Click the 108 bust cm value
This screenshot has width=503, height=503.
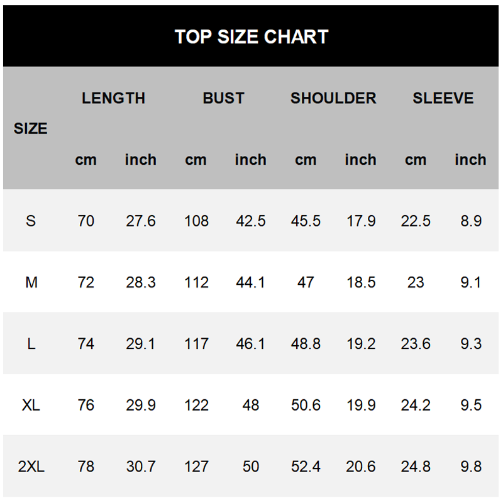pyautogui.click(x=196, y=221)
